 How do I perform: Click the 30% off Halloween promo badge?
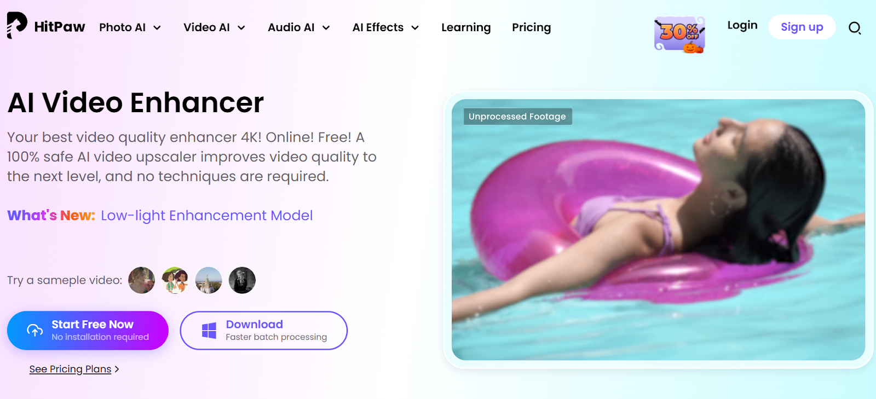click(679, 34)
